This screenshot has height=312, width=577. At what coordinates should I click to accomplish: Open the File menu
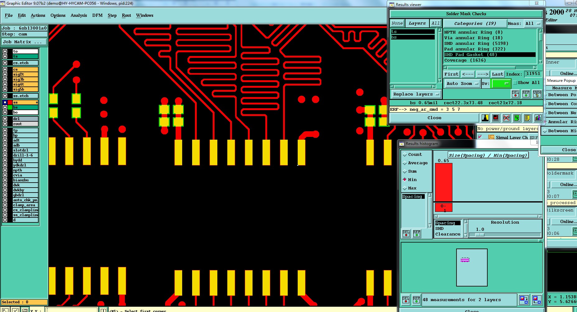[x=9, y=15]
